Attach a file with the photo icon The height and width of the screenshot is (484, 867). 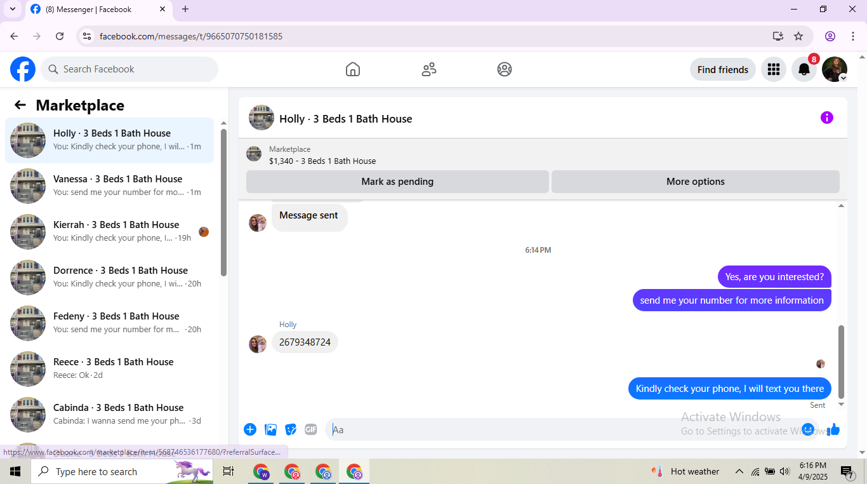[270, 429]
